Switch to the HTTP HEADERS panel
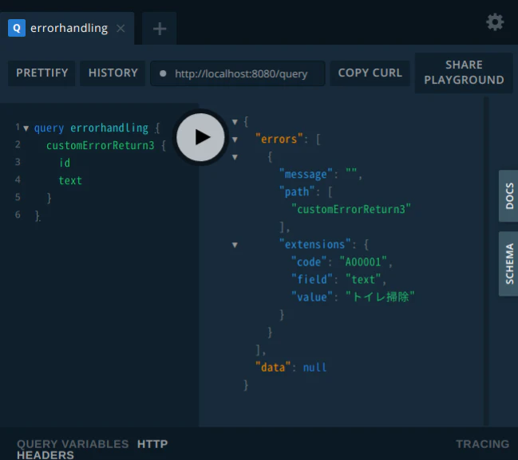Screen dimensions: 518x460 pos(93,450)
